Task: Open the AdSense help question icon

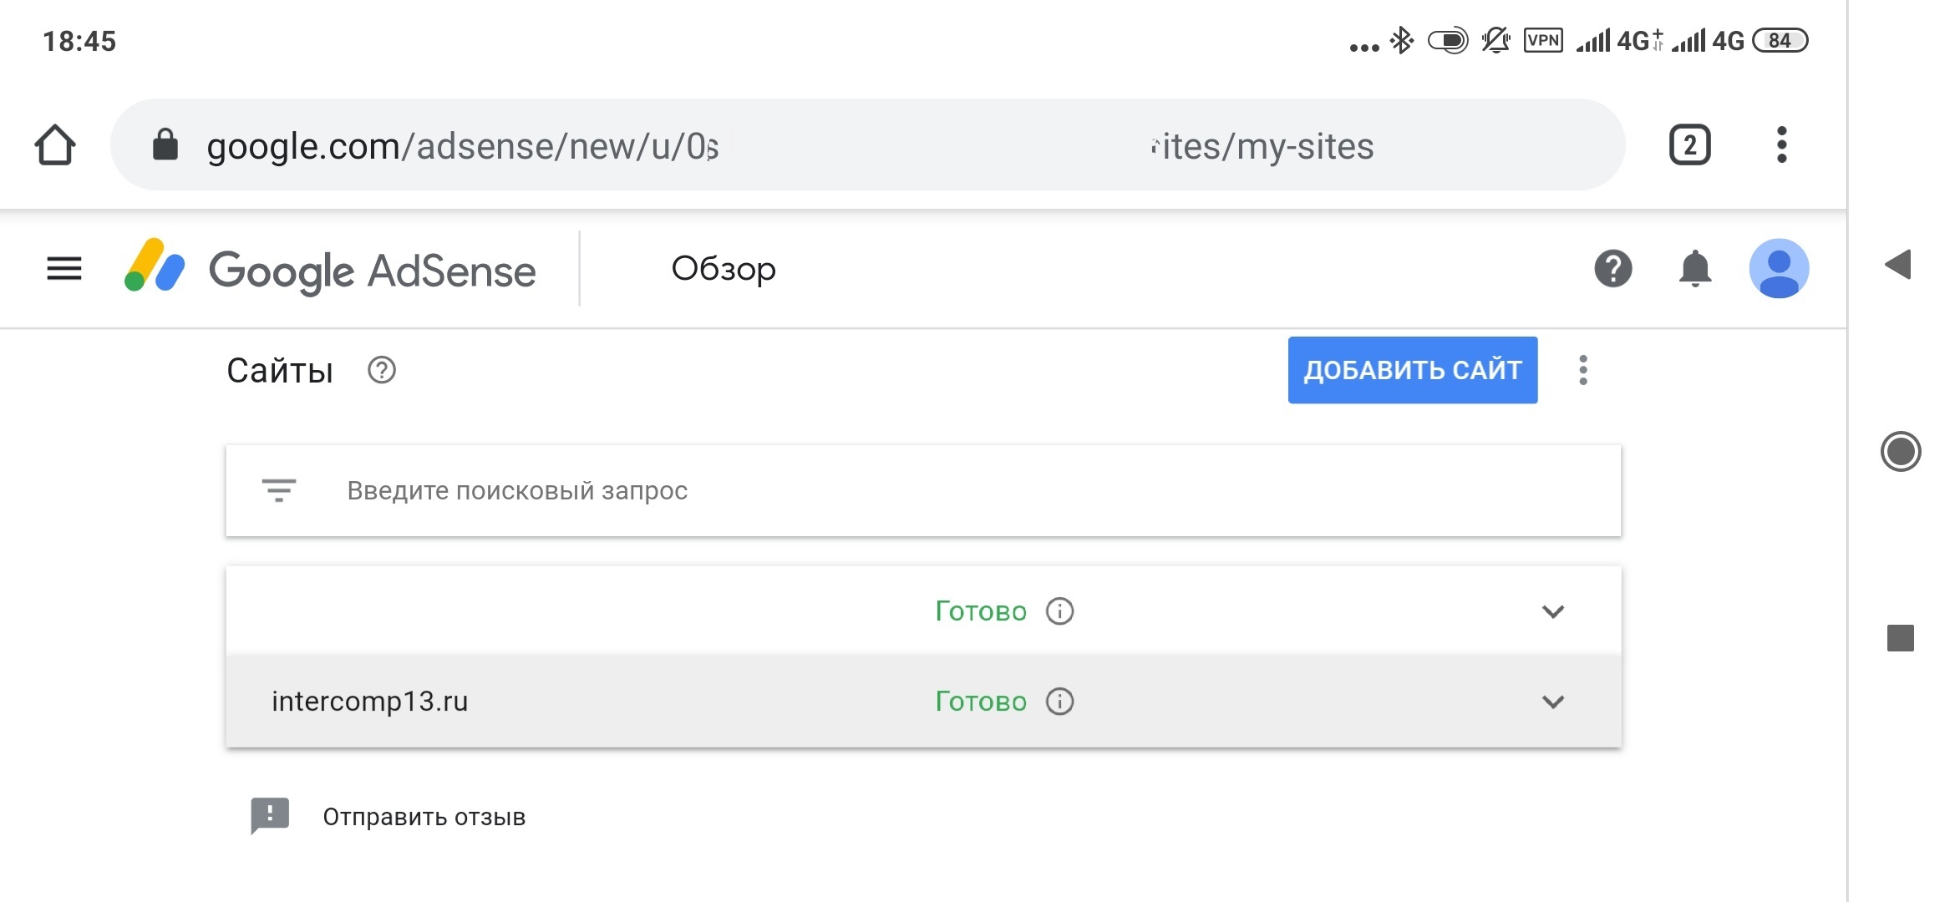Action: [1612, 269]
